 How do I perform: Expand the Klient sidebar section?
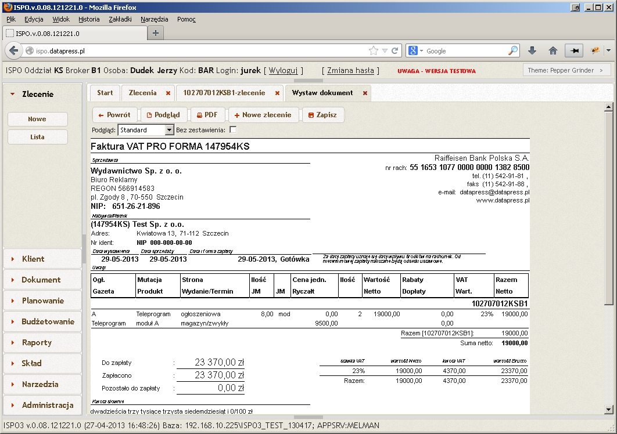pyautogui.click(x=33, y=259)
